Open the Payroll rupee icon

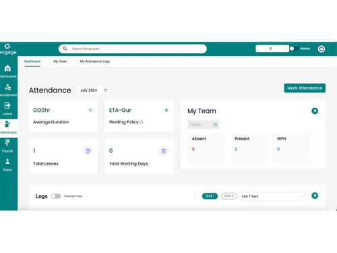point(7,142)
